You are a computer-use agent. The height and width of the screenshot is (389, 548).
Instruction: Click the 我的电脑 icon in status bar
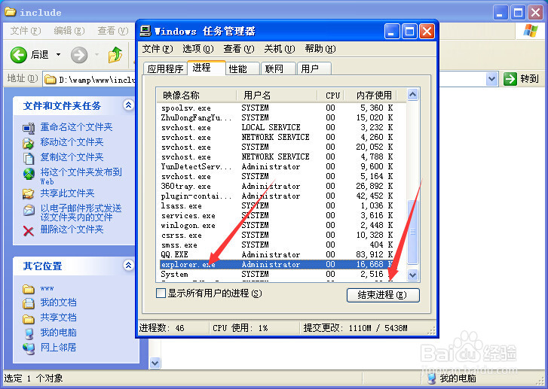432,379
